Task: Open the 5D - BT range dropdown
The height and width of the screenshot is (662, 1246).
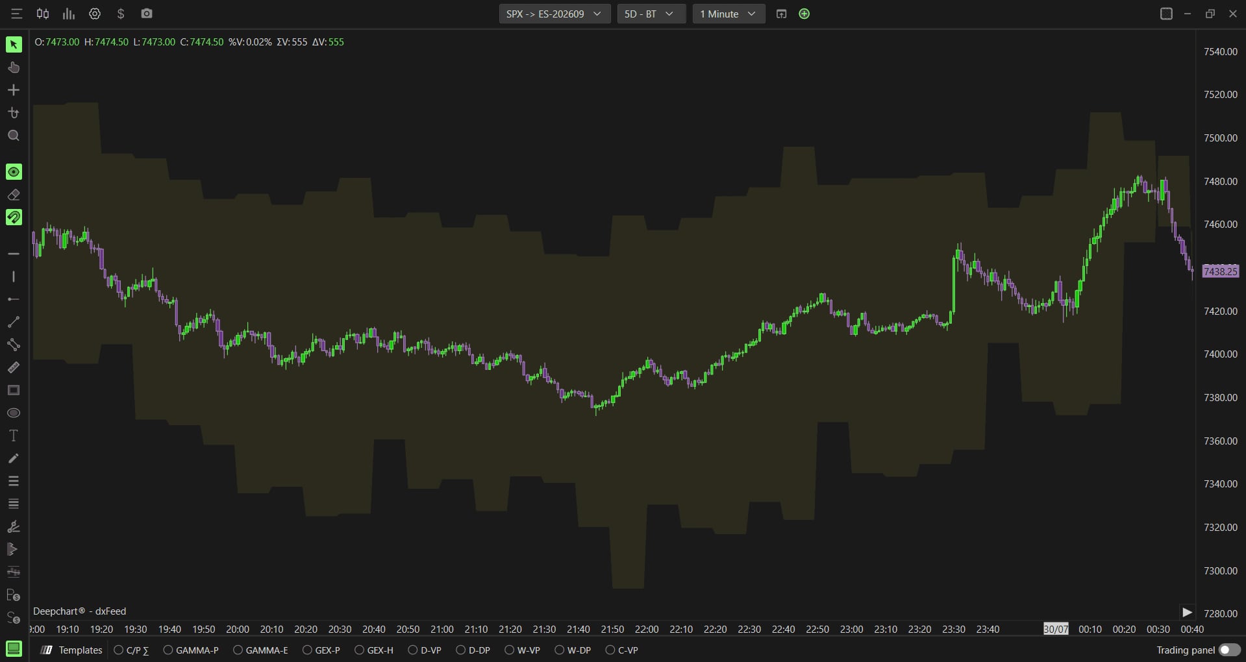Action: (x=651, y=14)
